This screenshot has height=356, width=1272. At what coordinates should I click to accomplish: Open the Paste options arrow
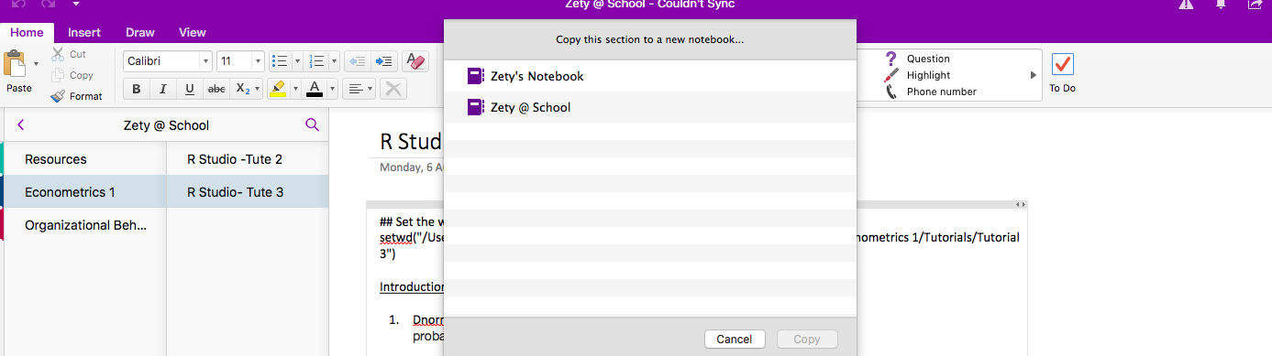[x=36, y=64]
